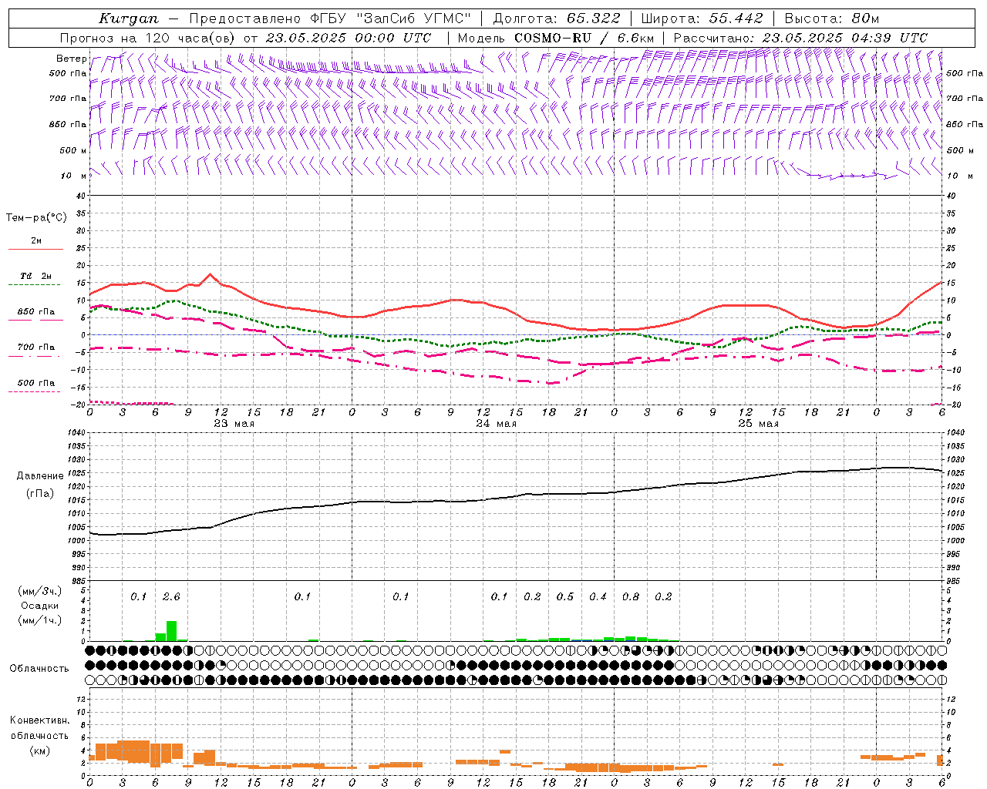This screenshot has width=987, height=789.
Task: Click the 0.4 precipitation total value
Action: point(598,596)
